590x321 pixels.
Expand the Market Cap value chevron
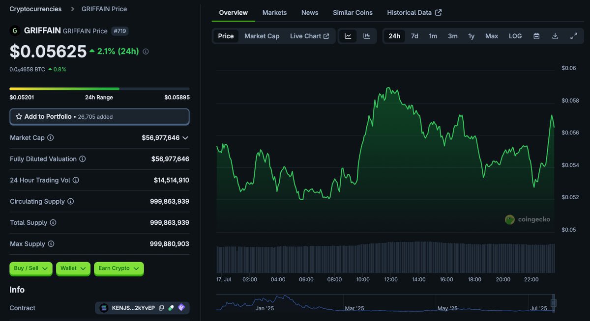tap(185, 138)
